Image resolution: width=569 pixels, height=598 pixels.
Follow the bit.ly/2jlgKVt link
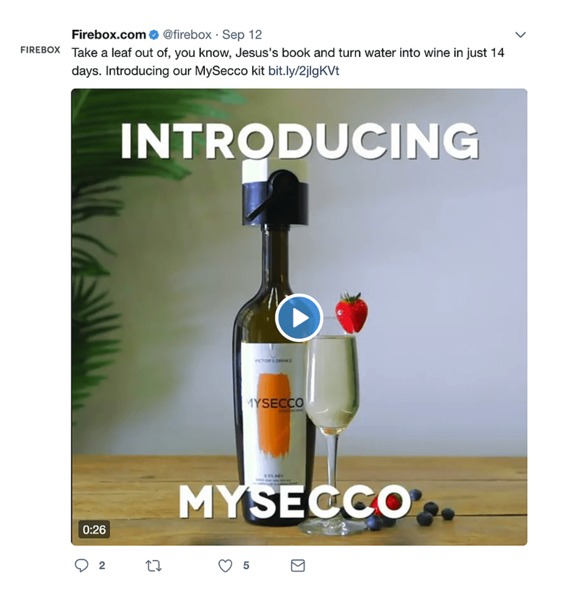303,71
